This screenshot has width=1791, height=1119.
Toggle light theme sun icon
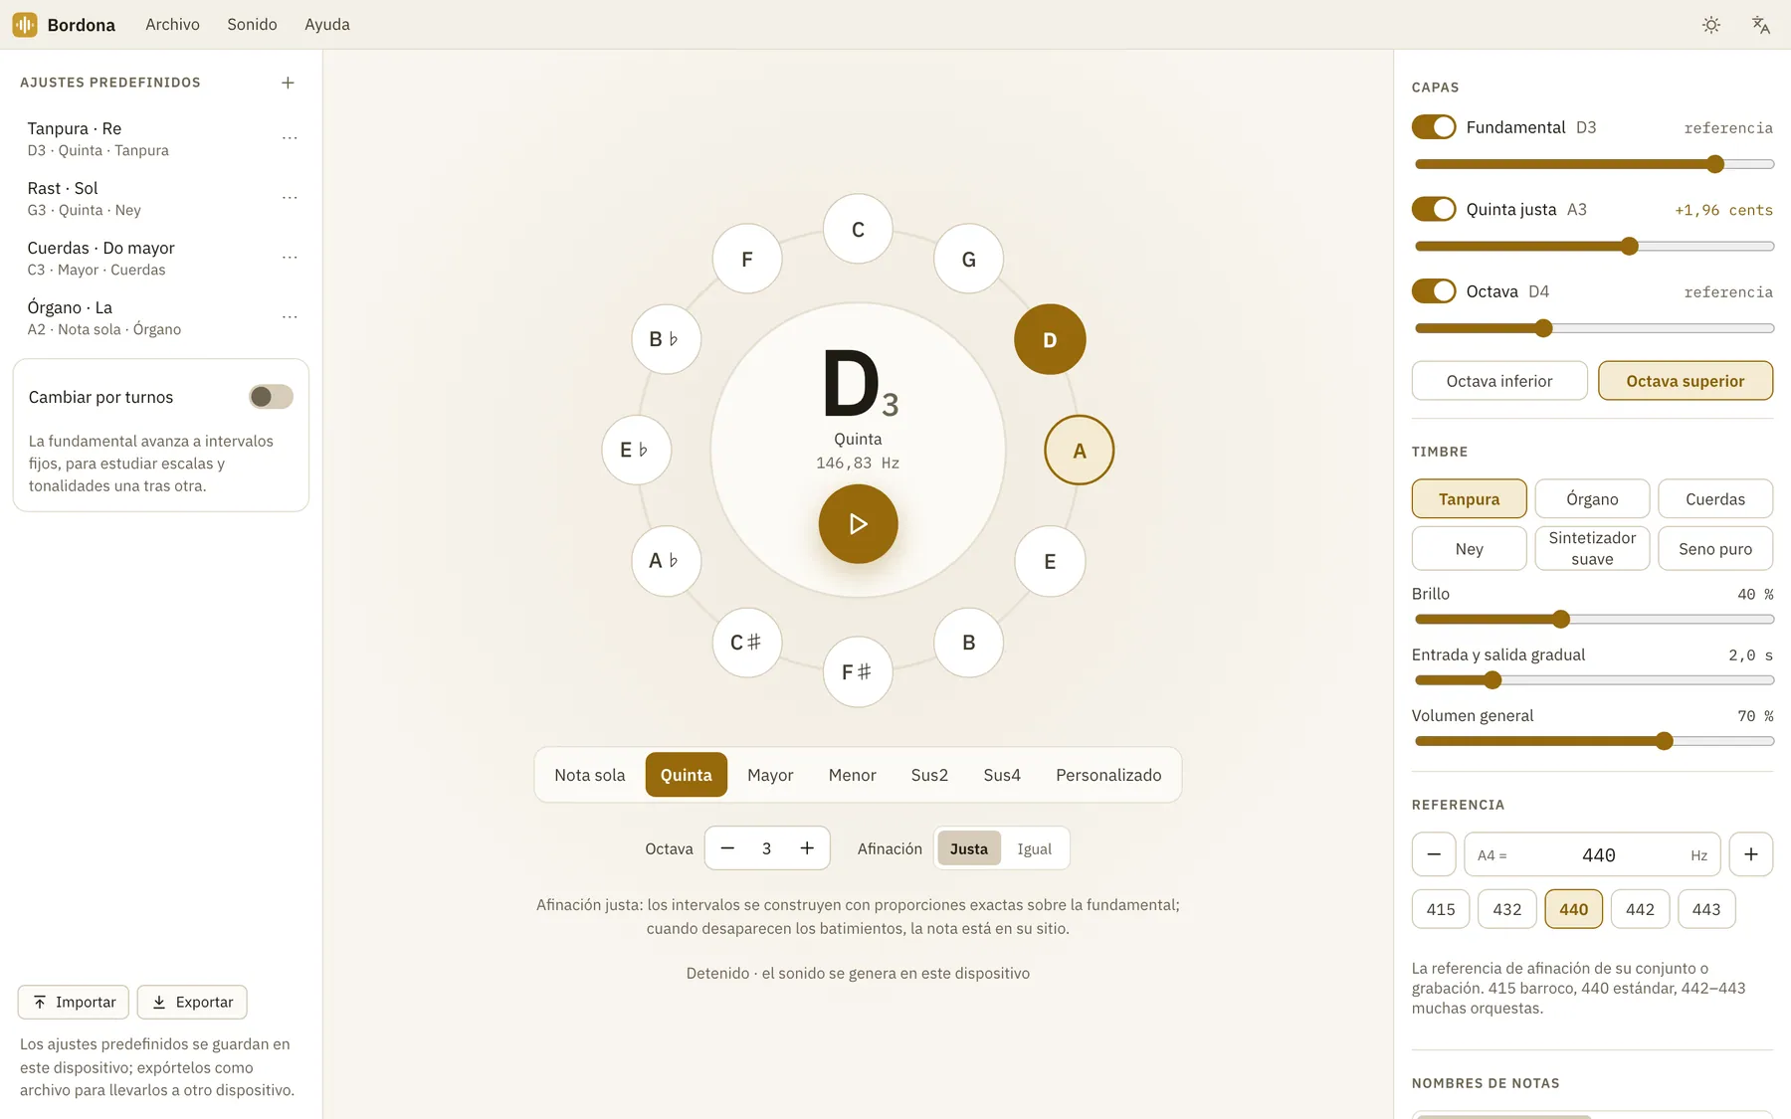point(1711,25)
